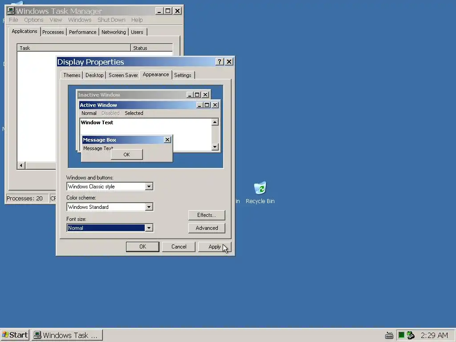Click Windows Task Manager taskbar button
This screenshot has height=342, width=456.
tap(67, 335)
